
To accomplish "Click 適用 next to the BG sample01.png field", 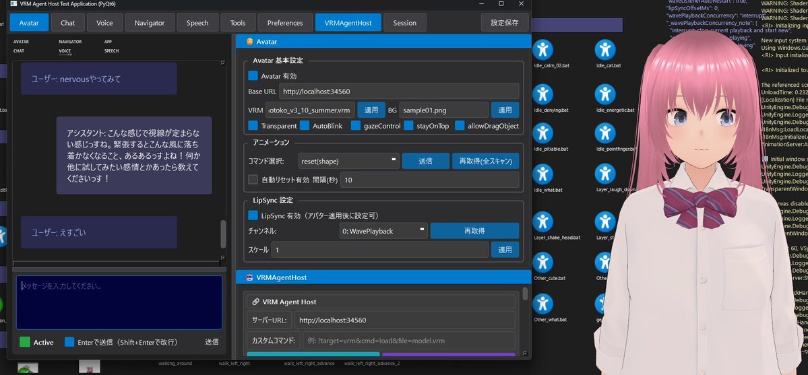I will tap(505, 110).
